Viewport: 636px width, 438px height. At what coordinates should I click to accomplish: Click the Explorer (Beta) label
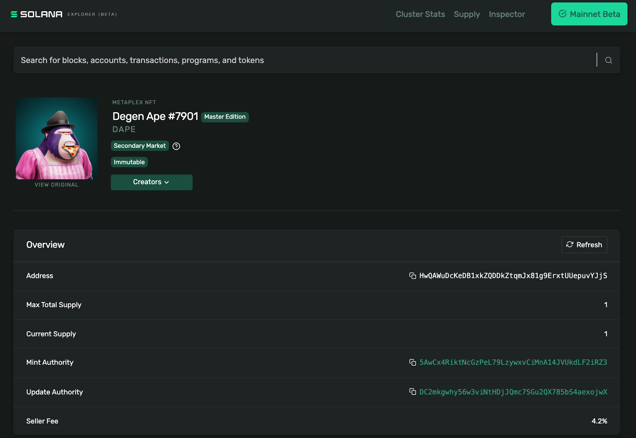pyautogui.click(x=92, y=14)
